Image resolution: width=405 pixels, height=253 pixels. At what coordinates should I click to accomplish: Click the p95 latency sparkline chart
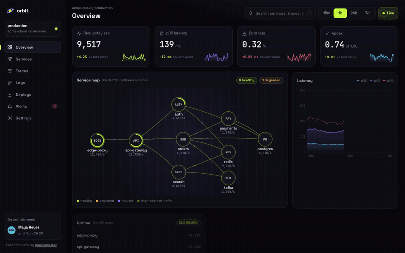[x=216, y=57]
